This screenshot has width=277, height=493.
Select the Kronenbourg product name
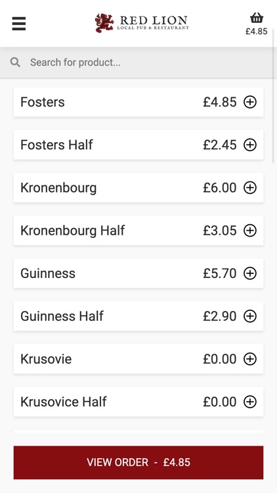tap(58, 188)
